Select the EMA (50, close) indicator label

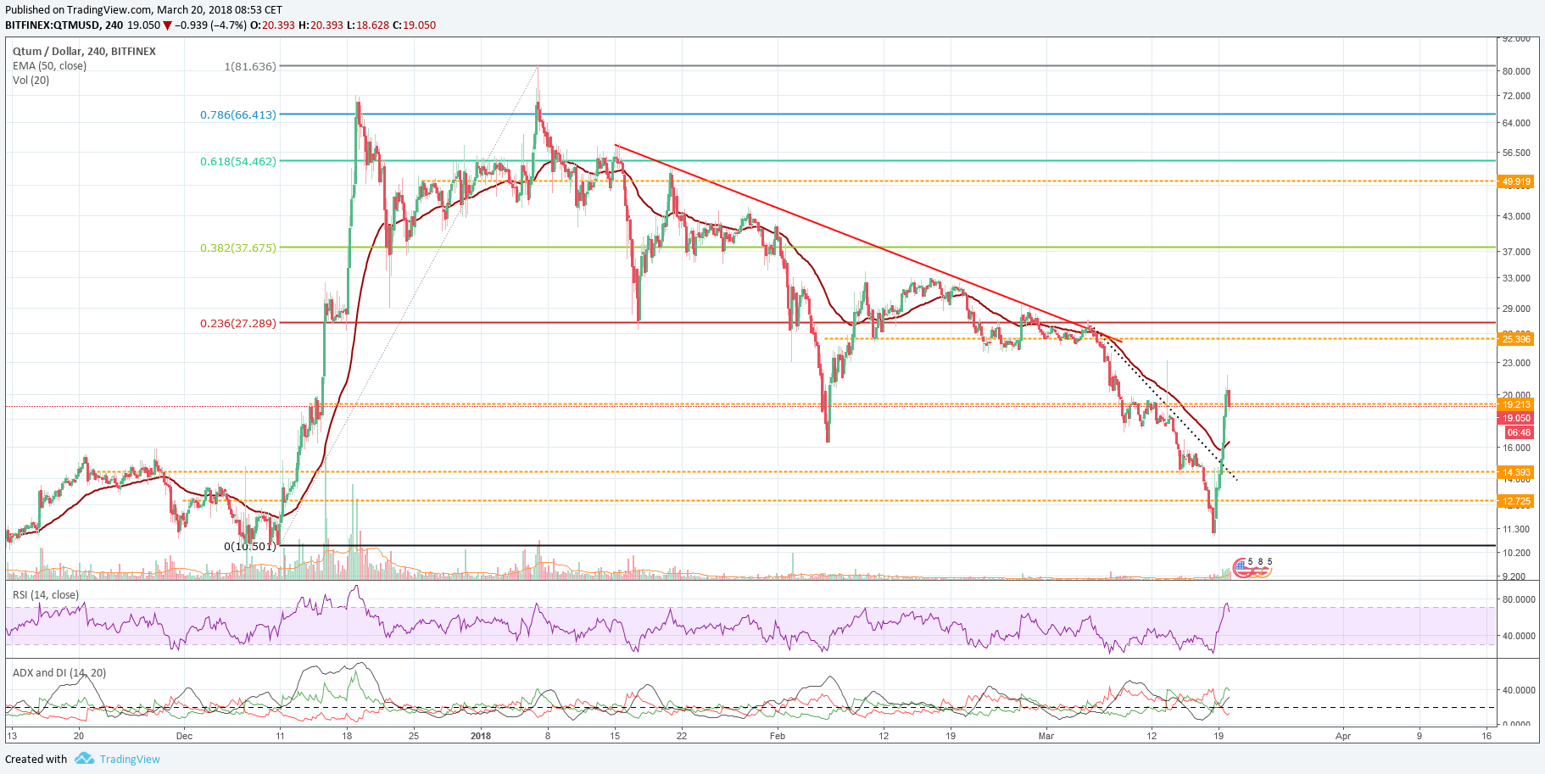click(x=49, y=66)
